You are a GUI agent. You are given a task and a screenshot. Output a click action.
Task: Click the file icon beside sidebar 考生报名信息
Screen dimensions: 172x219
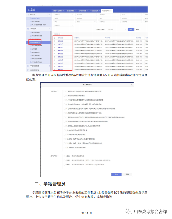pos(31,22)
